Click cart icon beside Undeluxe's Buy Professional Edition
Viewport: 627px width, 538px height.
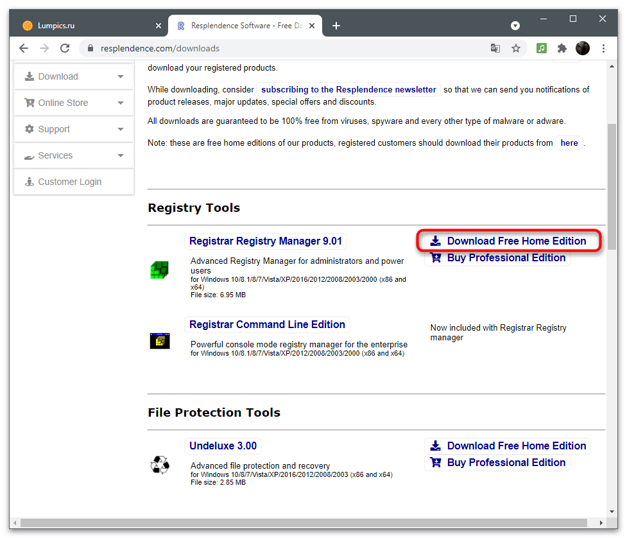pyautogui.click(x=436, y=462)
